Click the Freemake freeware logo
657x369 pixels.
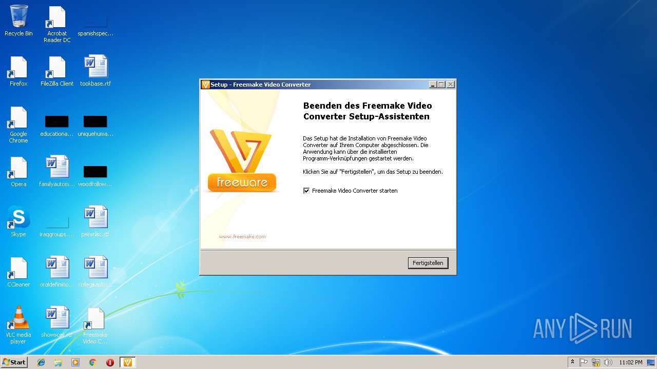[242, 161]
